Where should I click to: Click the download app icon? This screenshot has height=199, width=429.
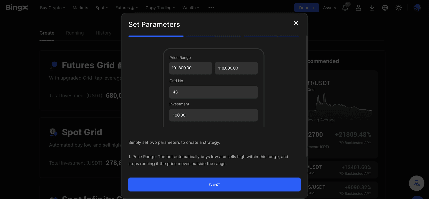(x=372, y=8)
